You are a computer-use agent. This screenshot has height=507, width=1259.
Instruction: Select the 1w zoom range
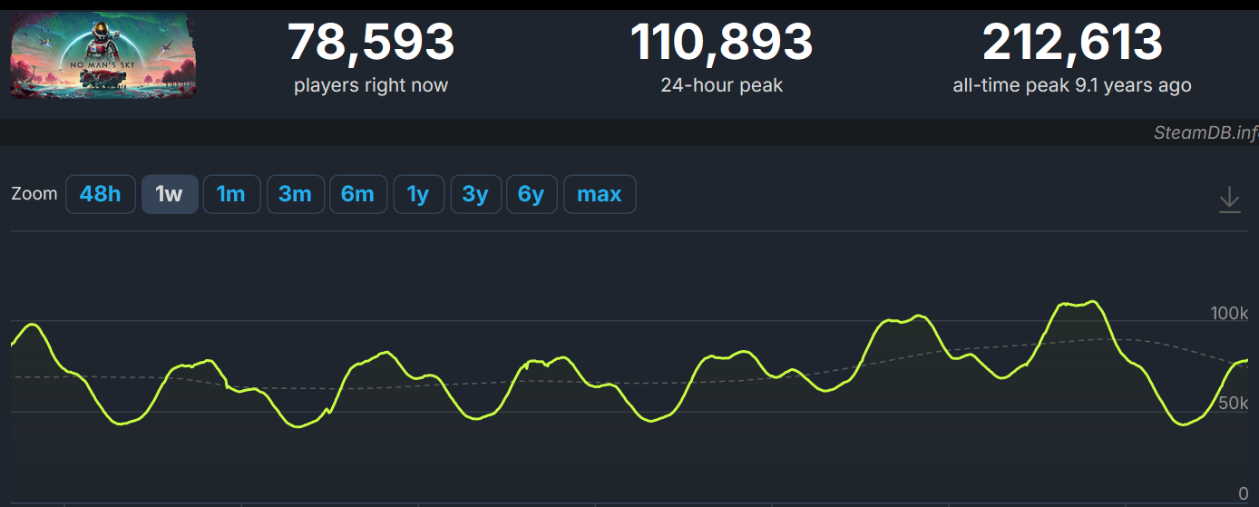170,194
